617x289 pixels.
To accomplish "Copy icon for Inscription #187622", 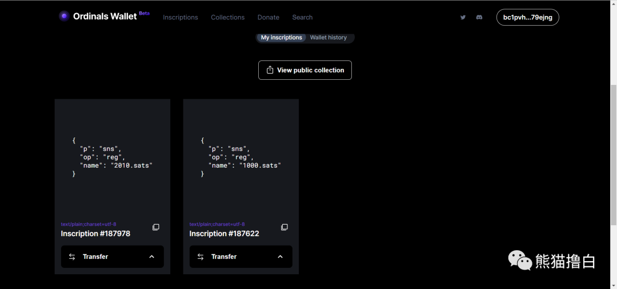I will pos(285,227).
